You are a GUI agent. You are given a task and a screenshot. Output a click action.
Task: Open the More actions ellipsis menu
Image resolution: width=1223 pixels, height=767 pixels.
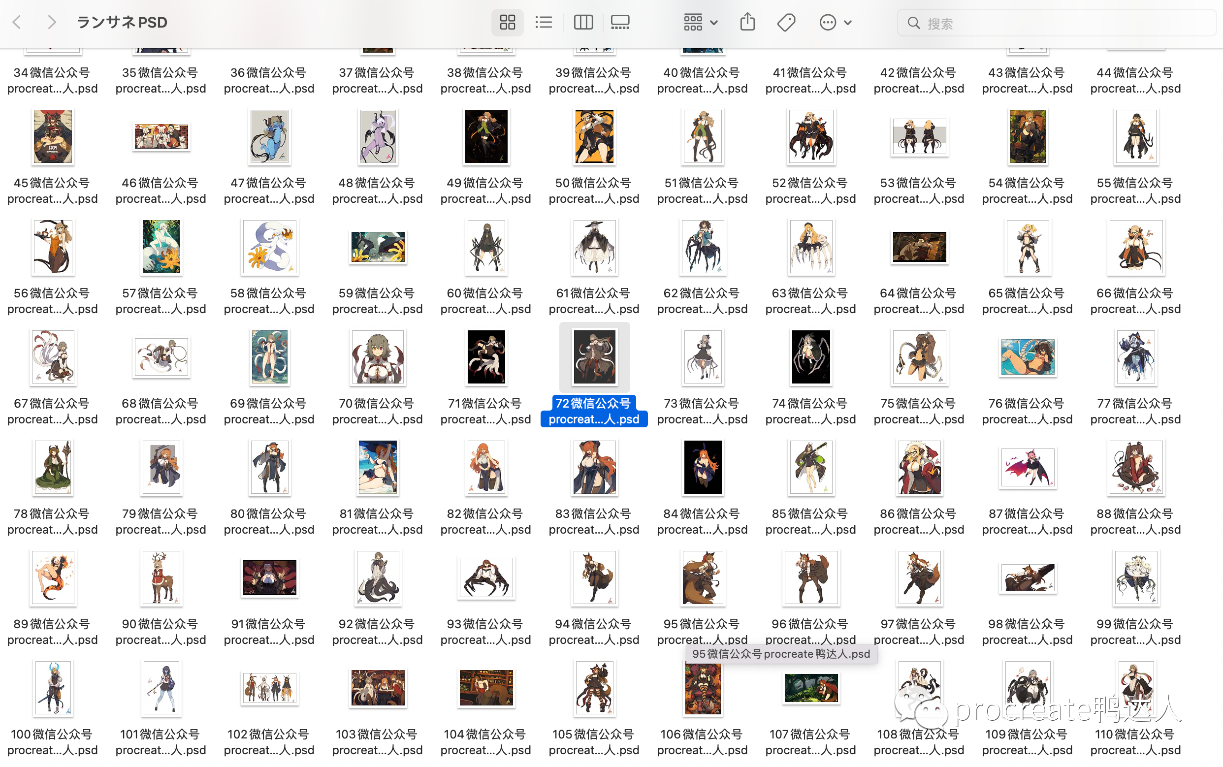coord(836,22)
